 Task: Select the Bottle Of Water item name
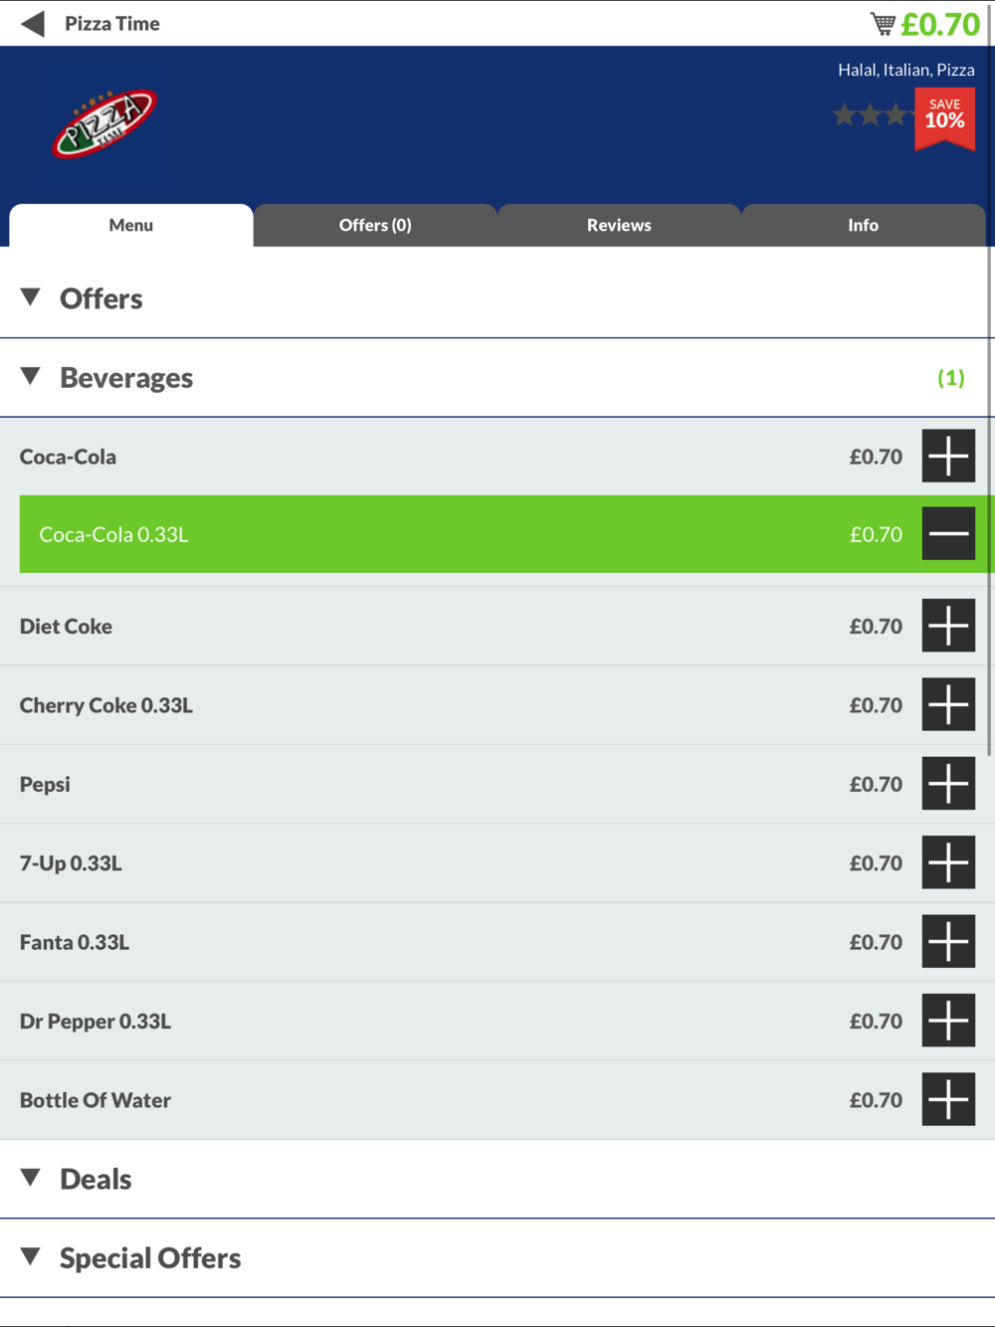click(x=96, y=1100)
